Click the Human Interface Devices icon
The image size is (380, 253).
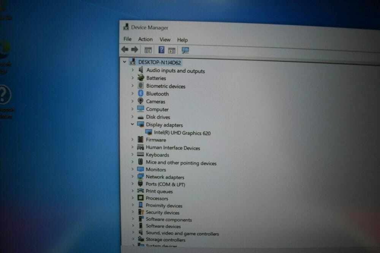pyautogui.click(x=141, y=147)
